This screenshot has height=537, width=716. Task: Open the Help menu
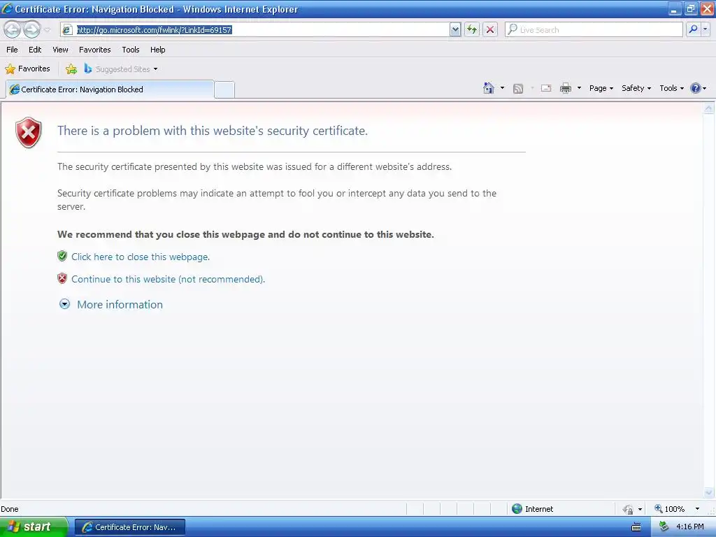(x=157, y=50)
